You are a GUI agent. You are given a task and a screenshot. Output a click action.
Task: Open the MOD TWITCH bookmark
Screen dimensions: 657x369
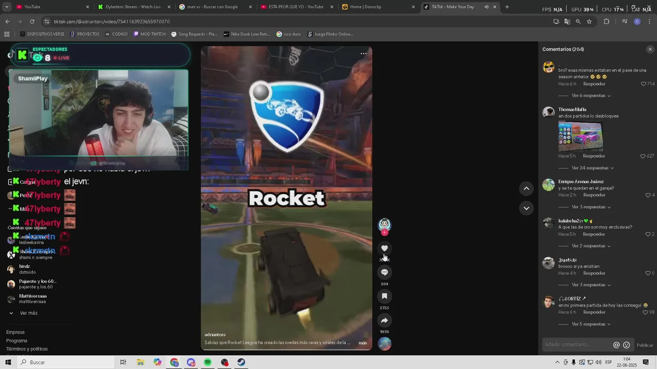pyautogui.click(x=149, y=34)
